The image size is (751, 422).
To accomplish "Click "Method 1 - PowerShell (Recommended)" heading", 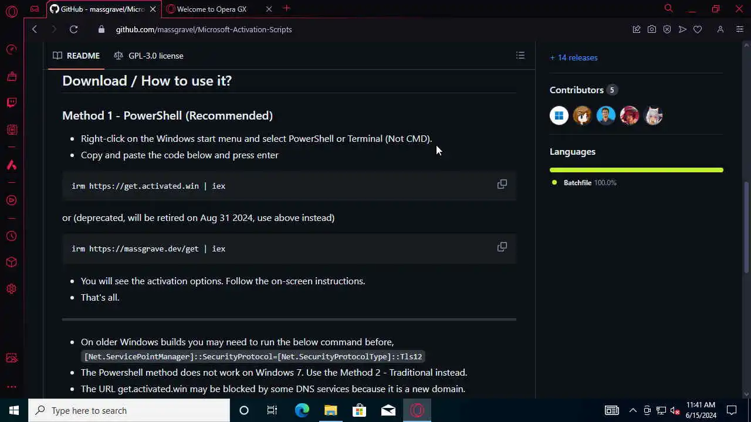I will [167, 115].
